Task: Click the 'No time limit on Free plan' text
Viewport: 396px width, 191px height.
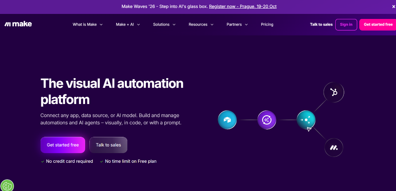Action: (x=131, y=161)
